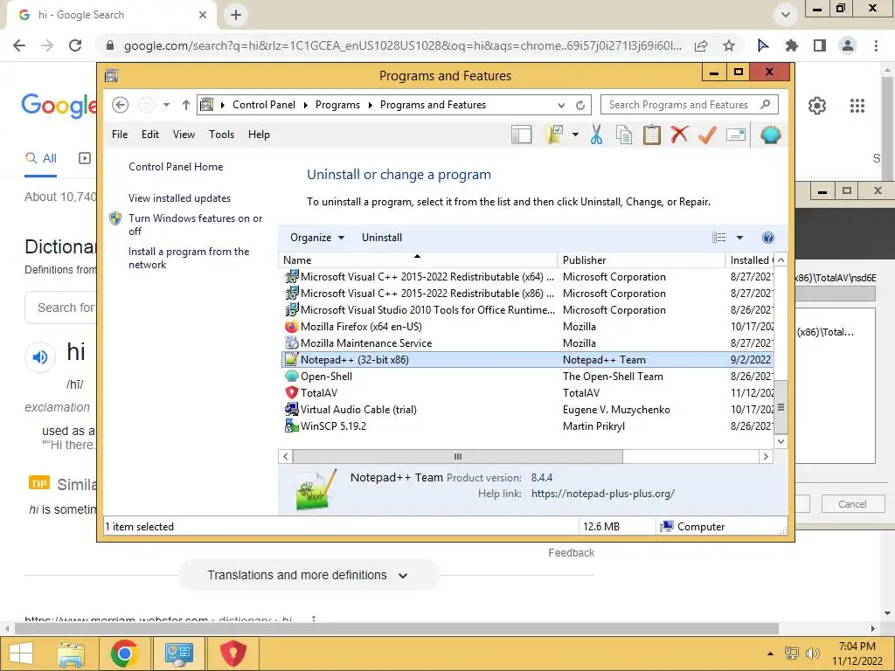Bookmark this page with the star icon

coord(729,45)
